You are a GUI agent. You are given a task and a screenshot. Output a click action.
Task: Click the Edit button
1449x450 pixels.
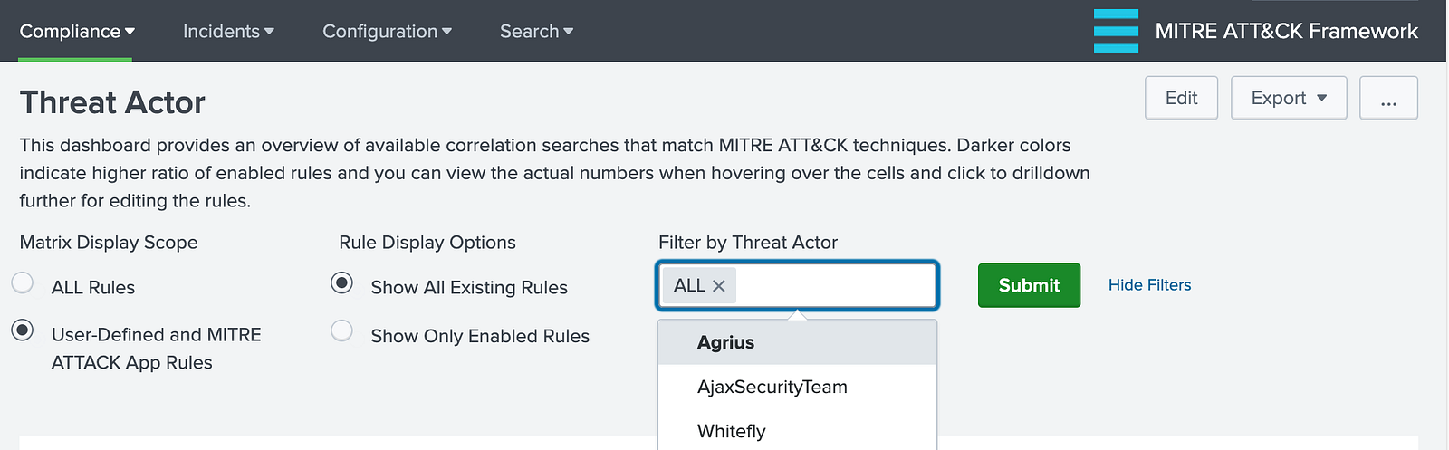pos(1181,98)
